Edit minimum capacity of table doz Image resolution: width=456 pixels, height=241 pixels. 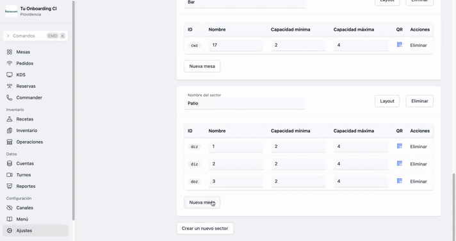tap(298, 181)
